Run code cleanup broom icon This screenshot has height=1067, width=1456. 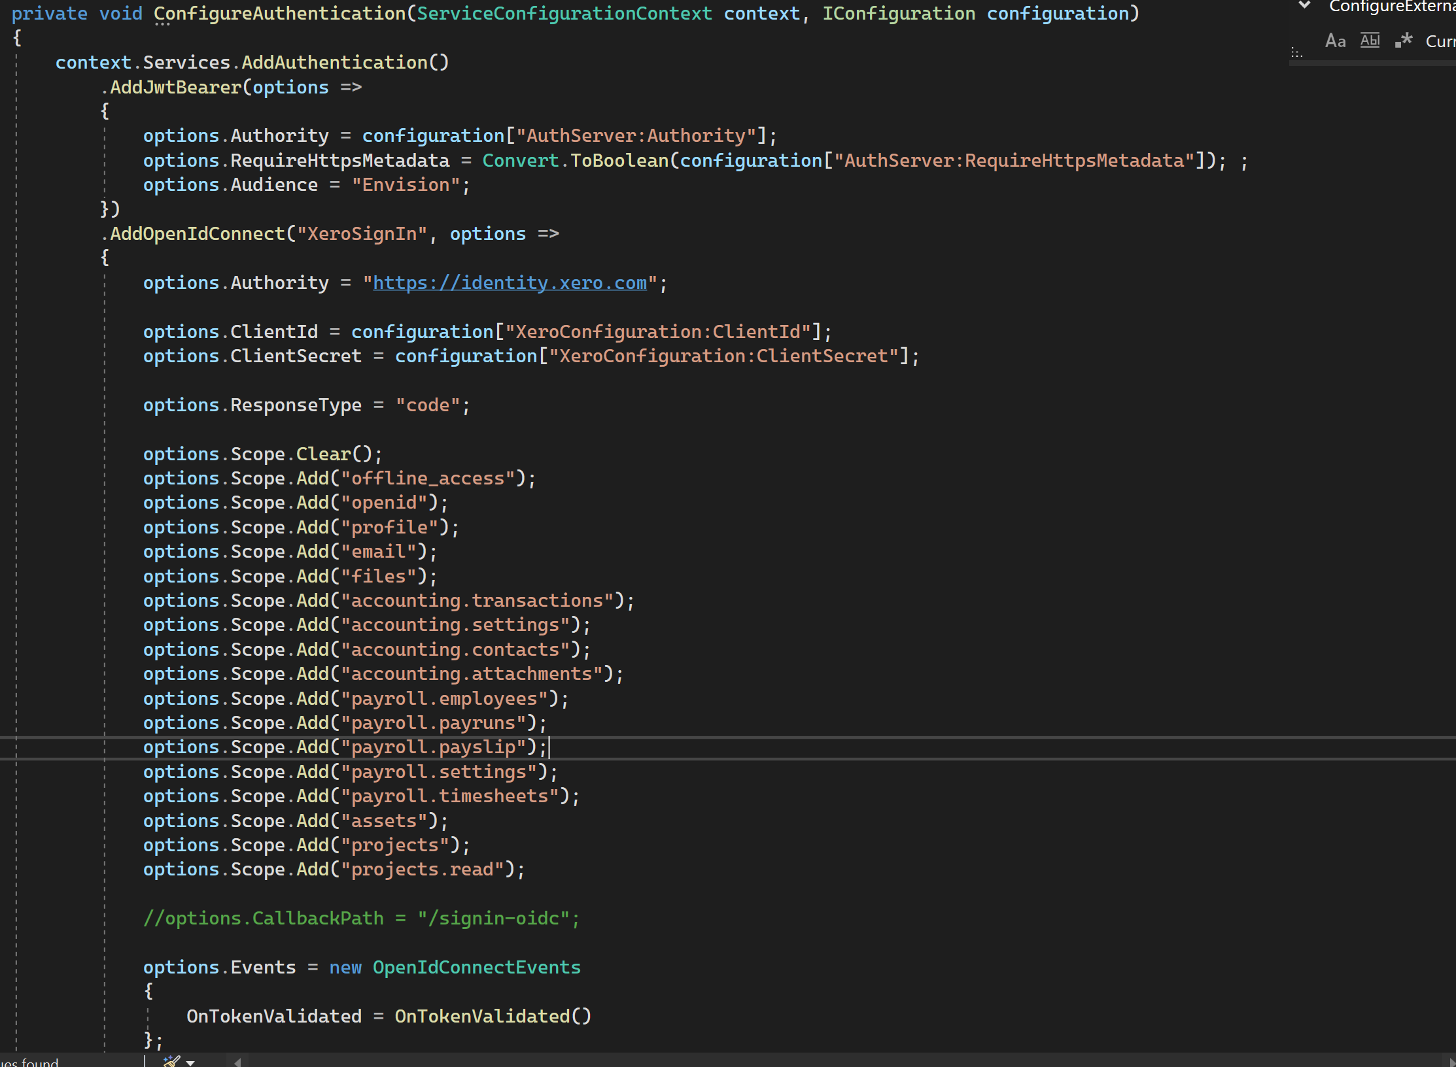(x=171, y=1061)
